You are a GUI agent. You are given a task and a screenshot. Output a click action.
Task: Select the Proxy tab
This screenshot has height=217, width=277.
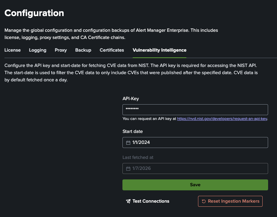point(61,50)
